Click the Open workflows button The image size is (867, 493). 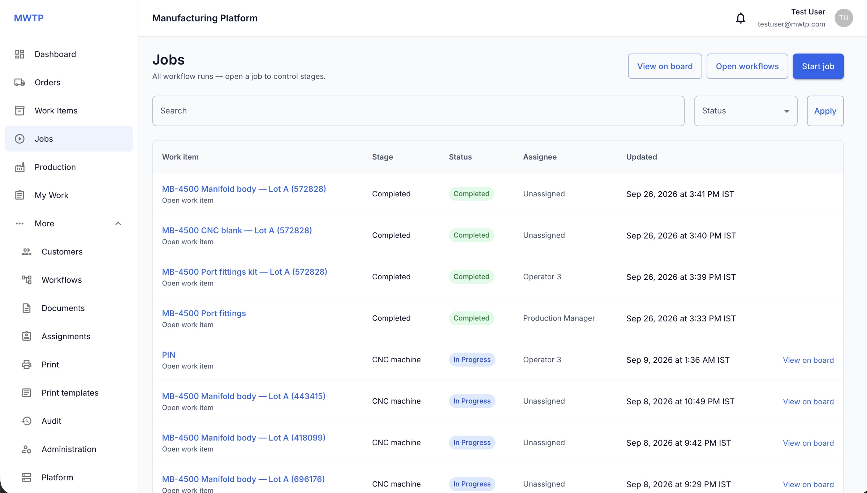(x=747, y=66)
